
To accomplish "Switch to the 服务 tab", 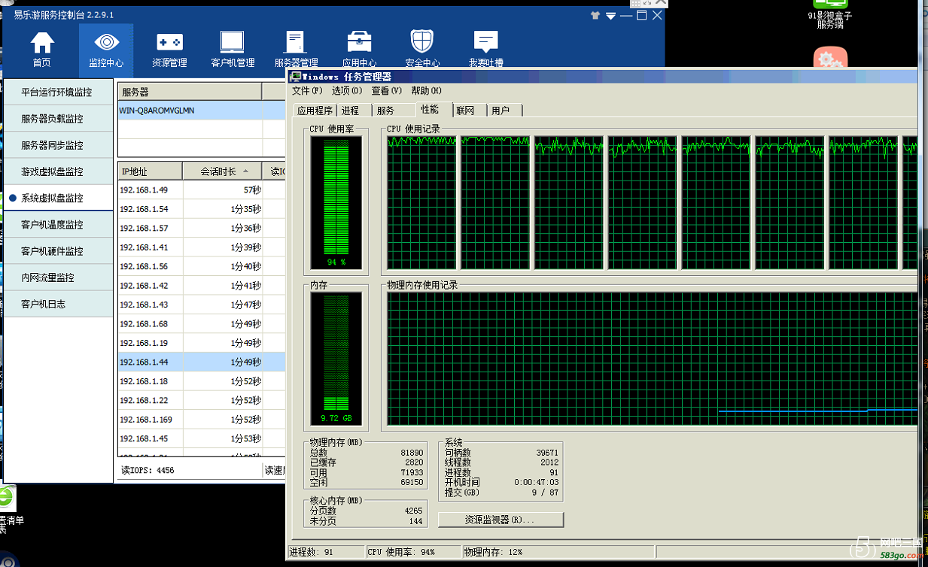I will click(x=385, y=111).
